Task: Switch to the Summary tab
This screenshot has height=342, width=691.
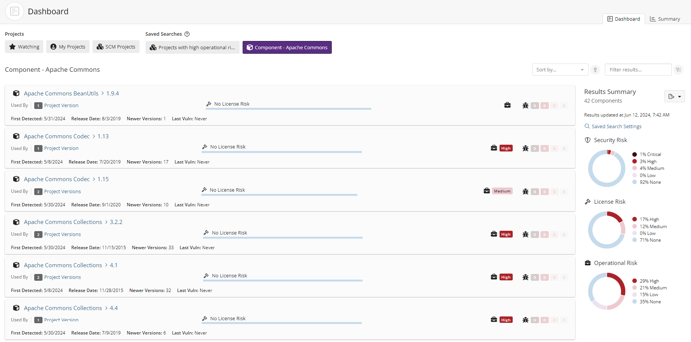Action: 665,19
